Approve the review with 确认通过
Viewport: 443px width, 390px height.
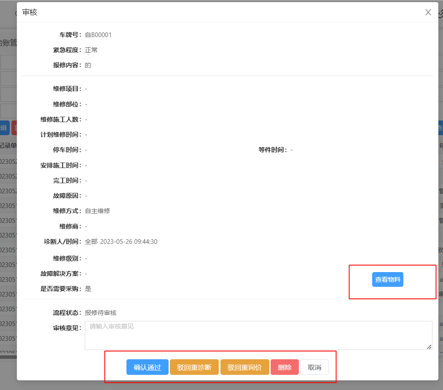[x=148, y=367]
